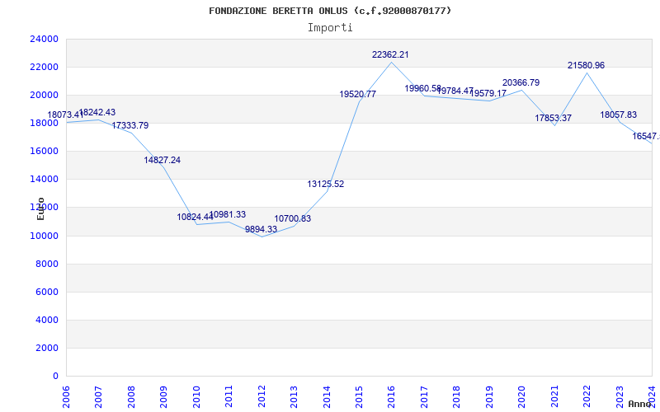The height and width of the screenshot is (412, 660).
Task: Select the value 20366.79
Action: (521, 82)
